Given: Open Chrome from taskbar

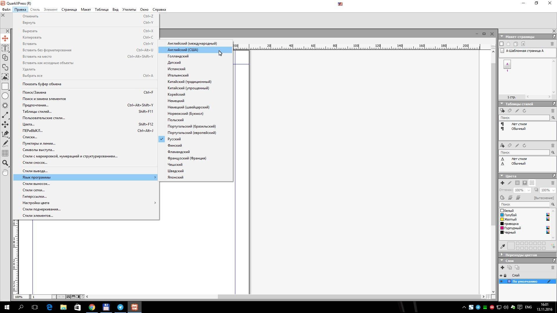Looking at the screenshot, I should click(92, 307).
